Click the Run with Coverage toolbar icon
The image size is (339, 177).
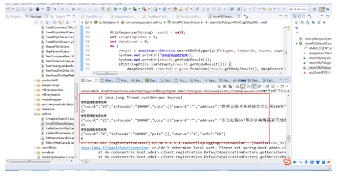[x=135, y=9]
